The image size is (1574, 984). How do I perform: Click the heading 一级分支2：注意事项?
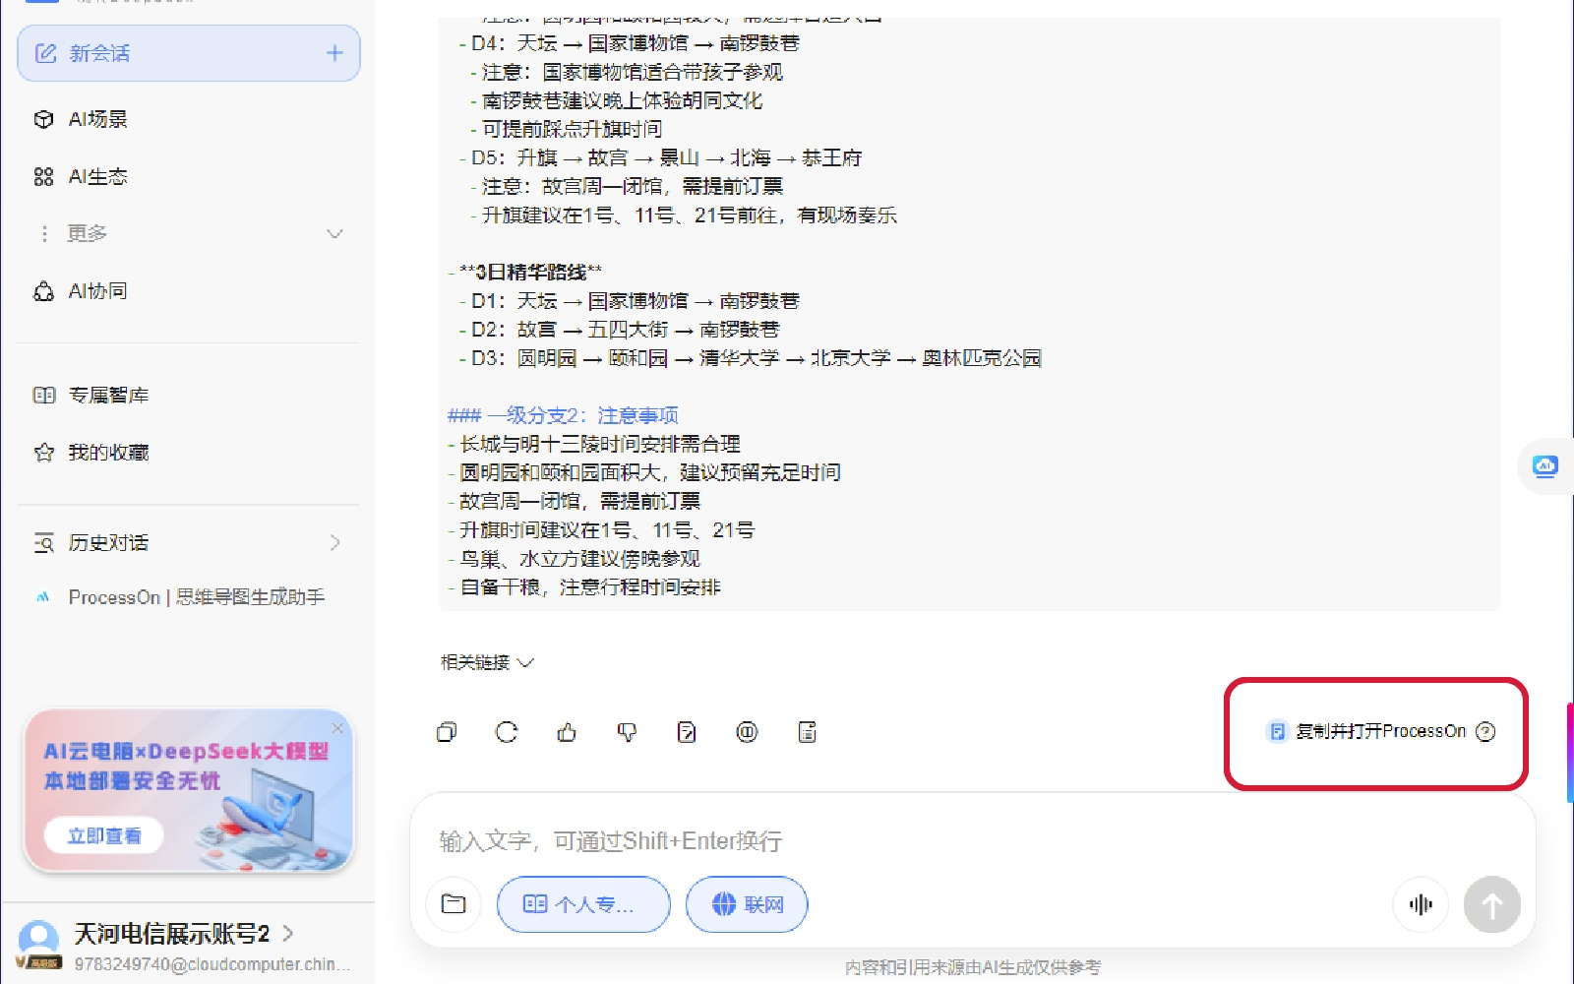[x=563, y=415]
